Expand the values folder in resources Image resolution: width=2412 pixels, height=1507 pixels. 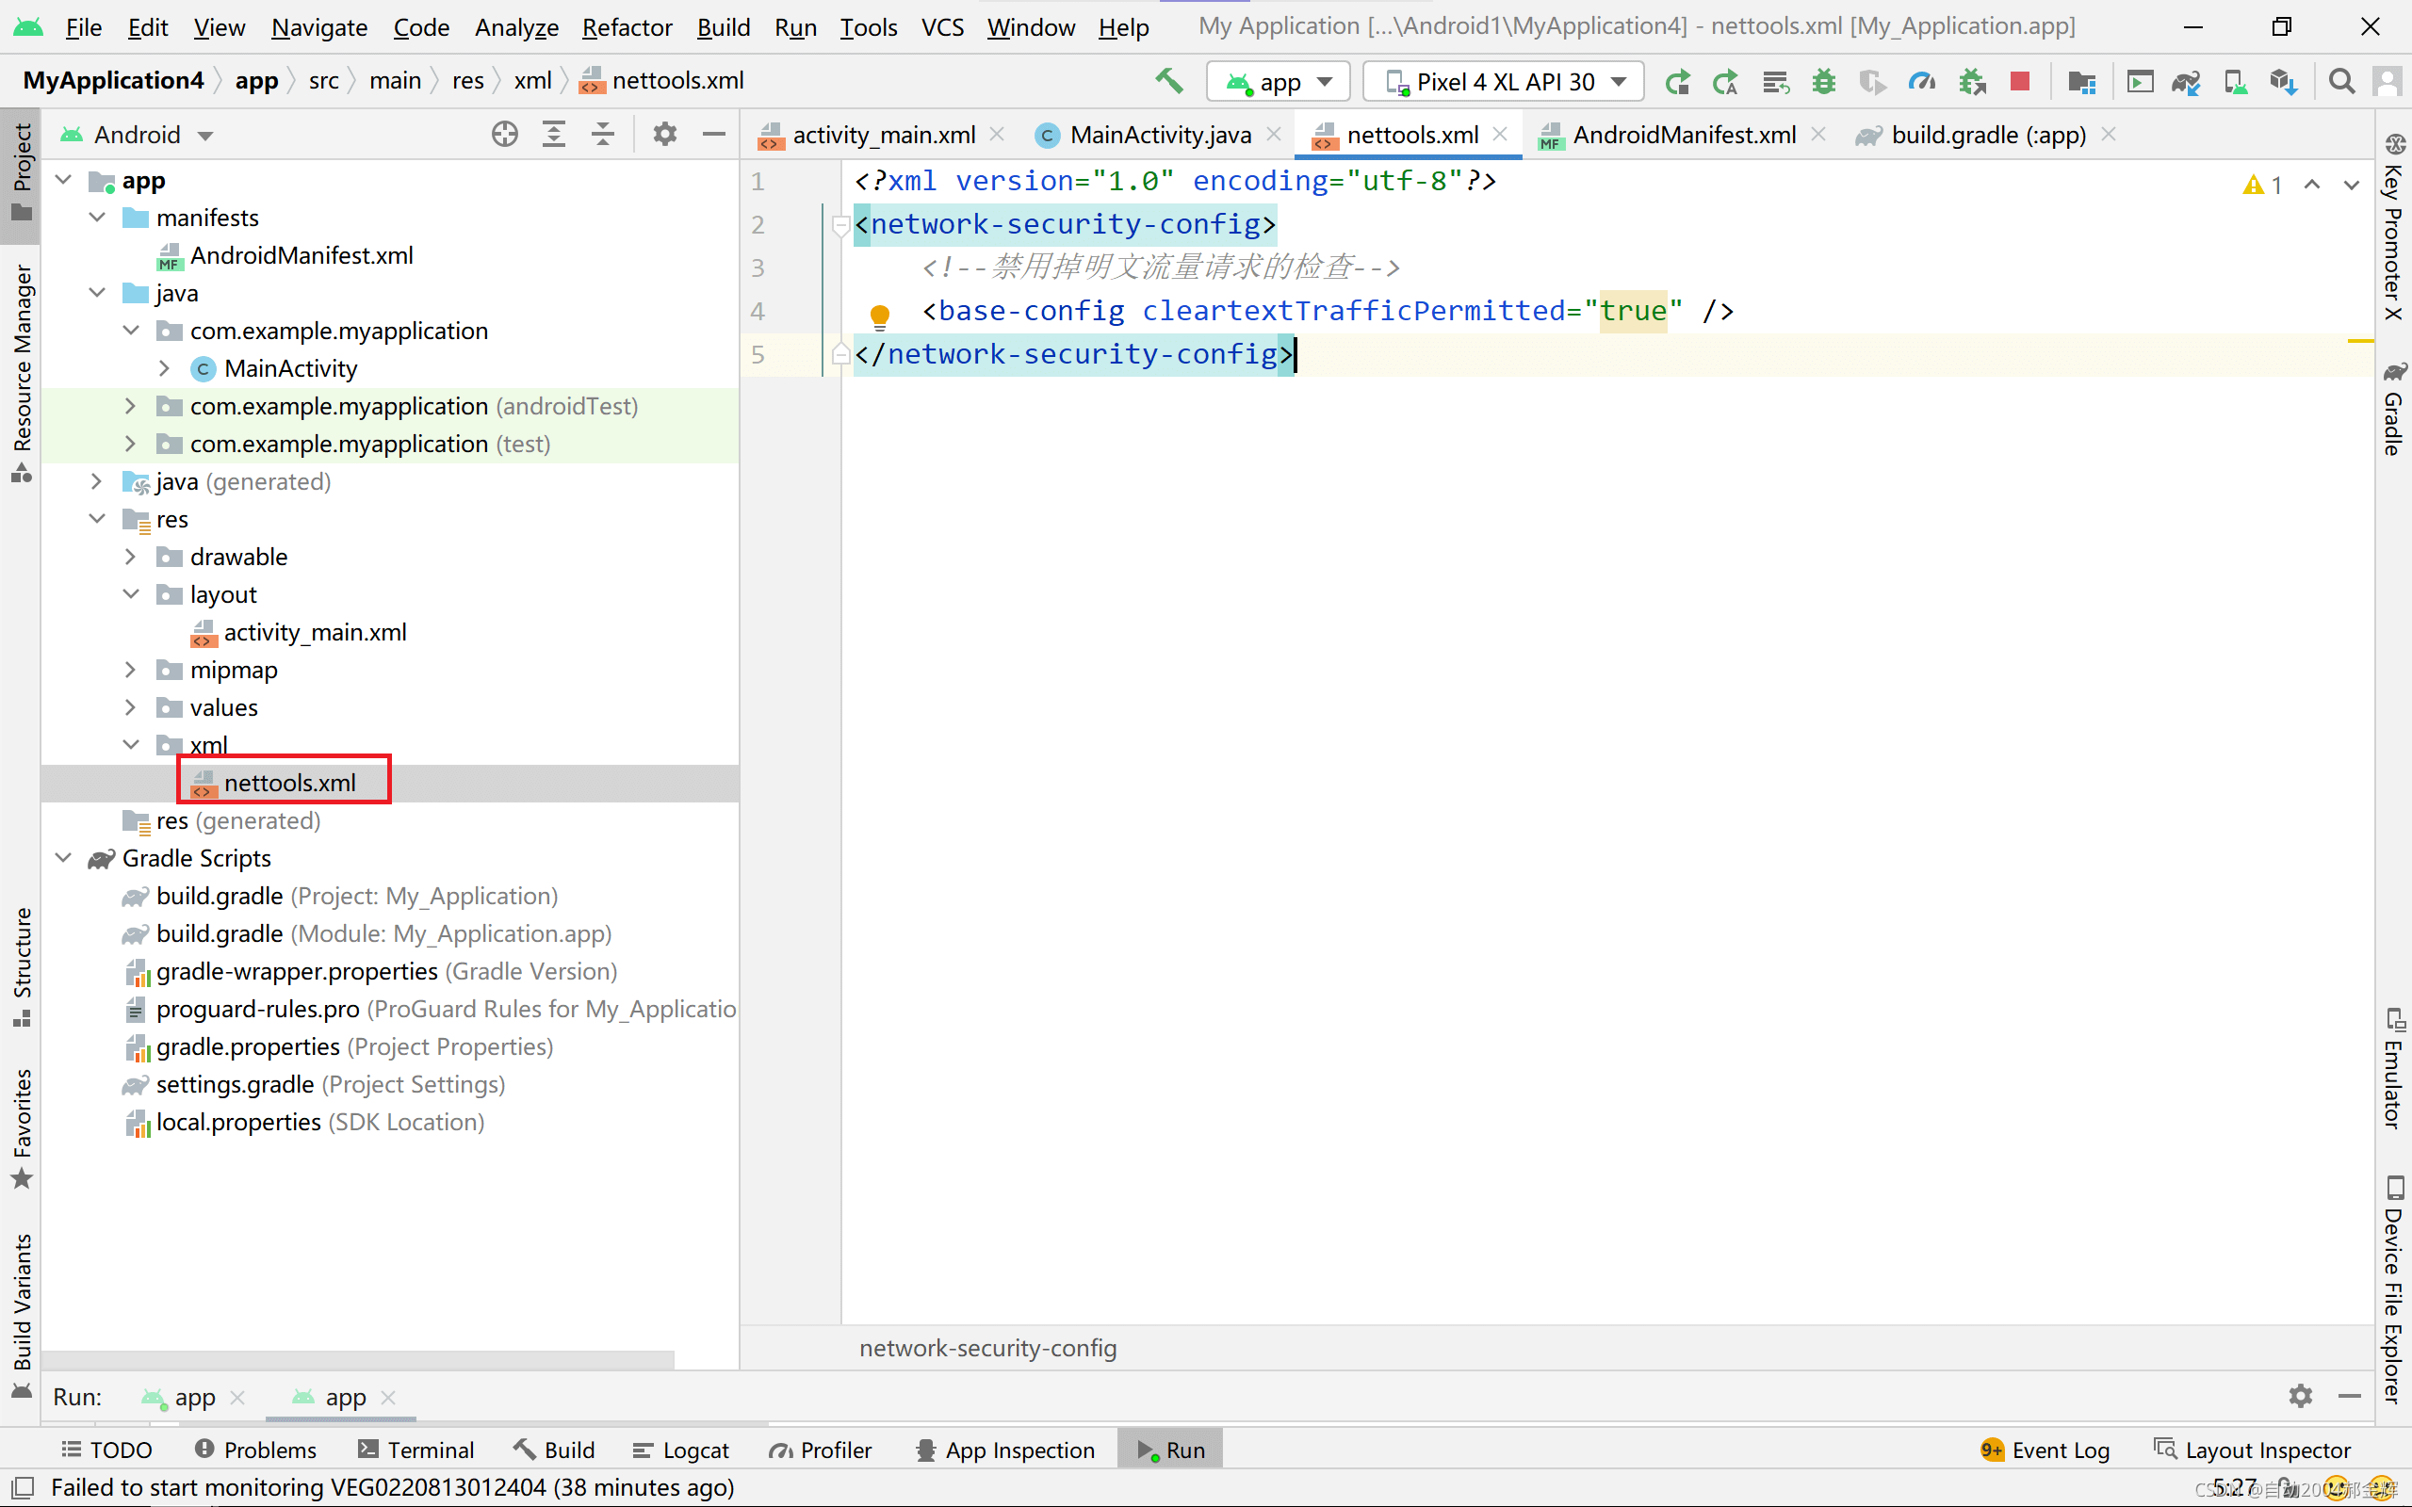point(130,706)
